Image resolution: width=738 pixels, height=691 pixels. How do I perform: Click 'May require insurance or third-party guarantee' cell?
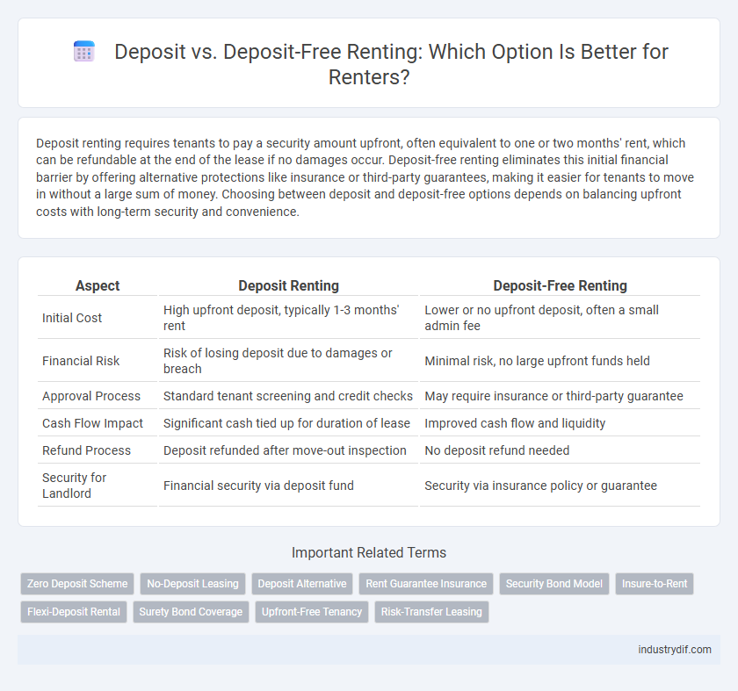560,396
